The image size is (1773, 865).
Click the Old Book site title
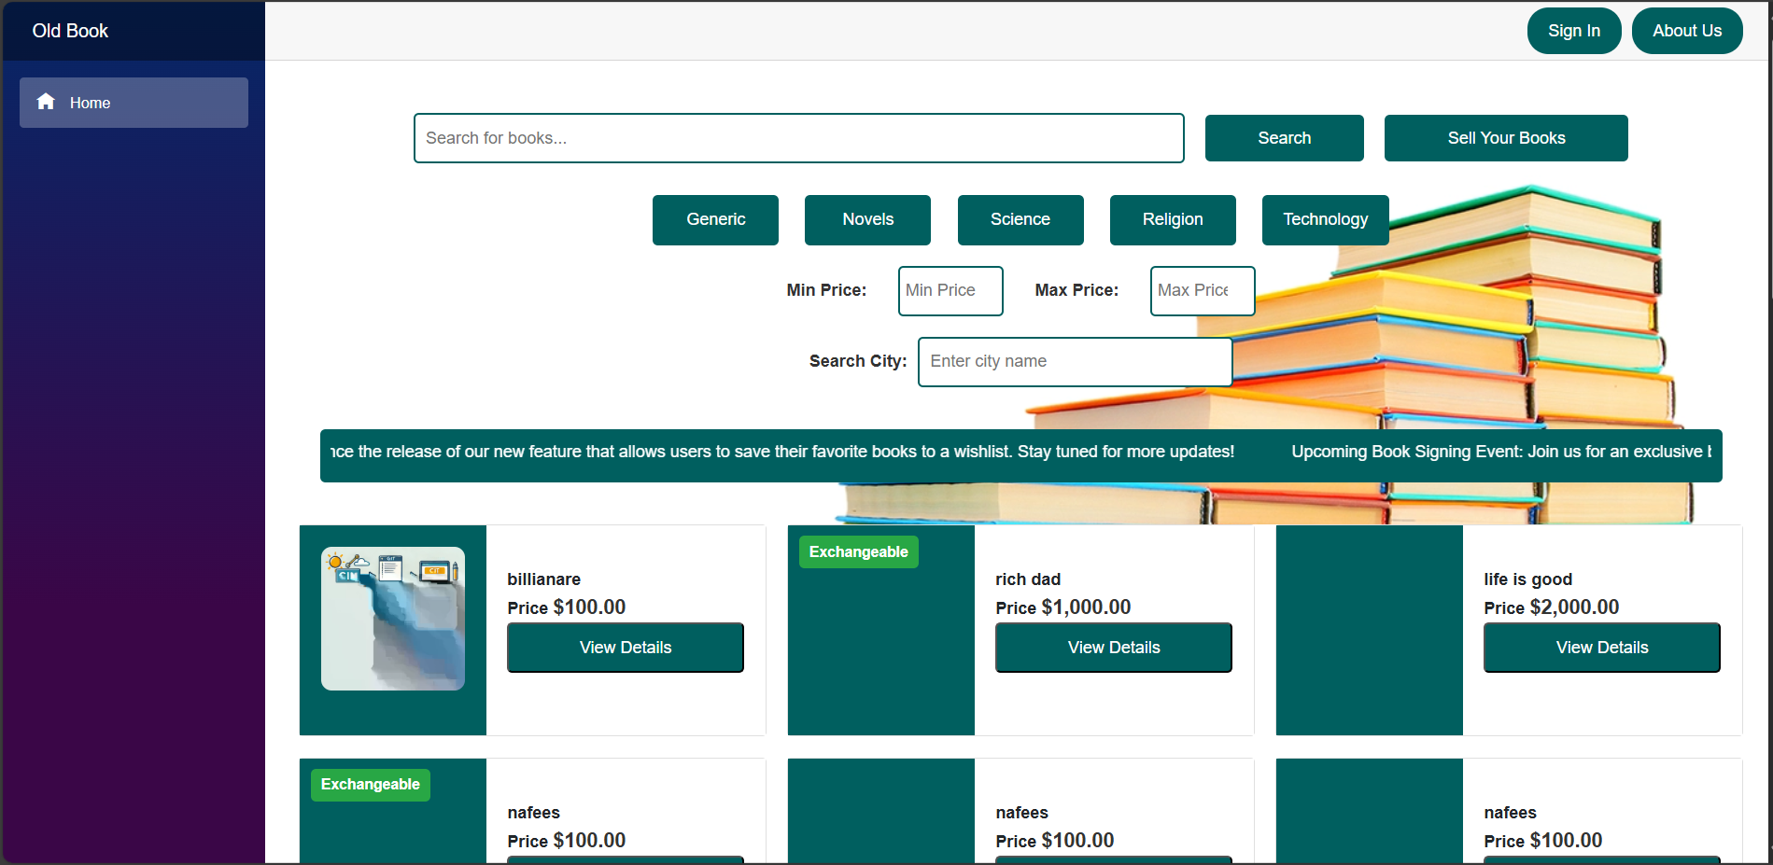70,31
